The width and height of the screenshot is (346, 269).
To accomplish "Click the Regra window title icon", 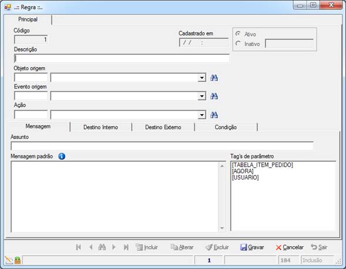I will pos(8,7).
